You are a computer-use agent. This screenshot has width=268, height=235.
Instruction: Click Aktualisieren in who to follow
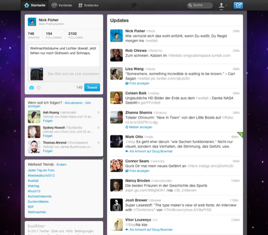tap(74, 103)
